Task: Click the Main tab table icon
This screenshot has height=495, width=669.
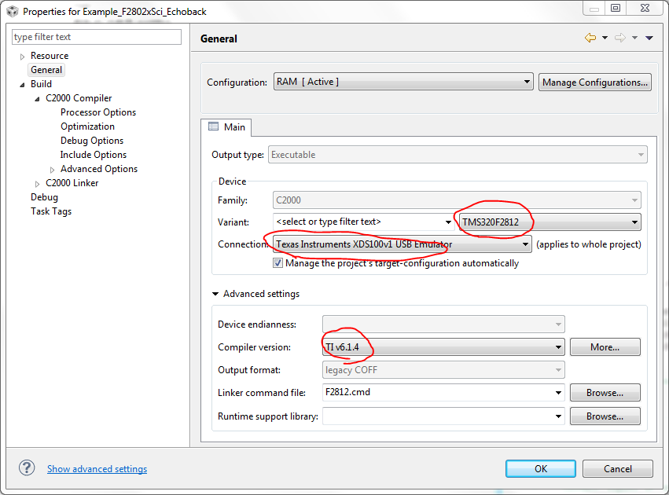Action: pyautogui.click(x=213, y=126)
